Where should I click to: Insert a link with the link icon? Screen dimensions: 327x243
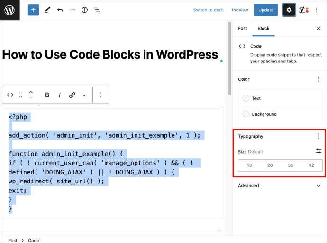(x=72, y=95)
